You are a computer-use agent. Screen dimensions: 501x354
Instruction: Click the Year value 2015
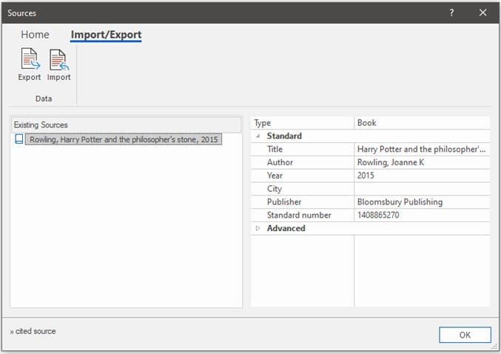pos(422,176)
